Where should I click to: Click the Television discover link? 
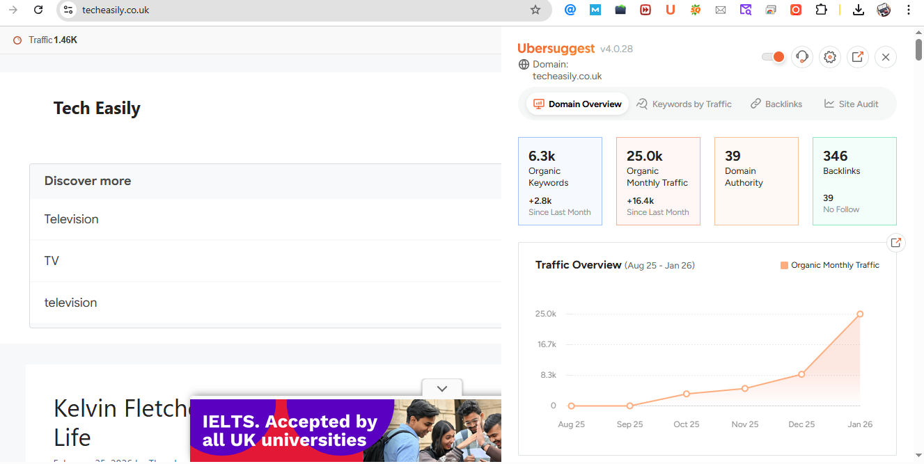coord(71,219)
